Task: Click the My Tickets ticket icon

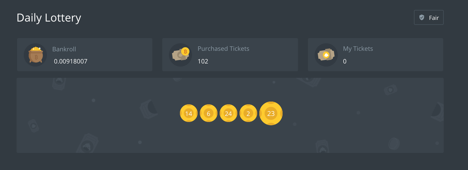Action: click(326, 55)
